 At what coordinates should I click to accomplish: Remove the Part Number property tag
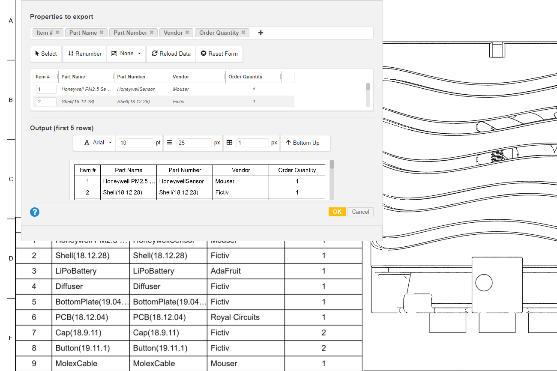click(152, 33)
